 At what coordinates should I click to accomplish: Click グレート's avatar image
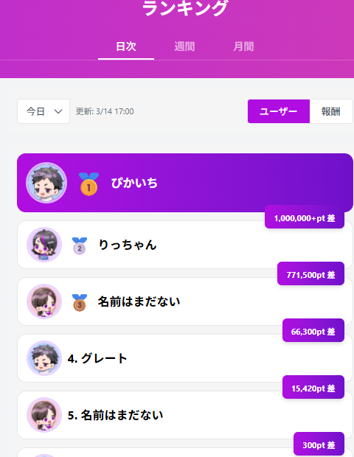[44, 358]
